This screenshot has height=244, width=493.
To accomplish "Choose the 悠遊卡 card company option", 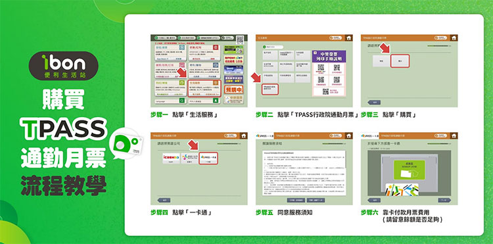I will (189, 158).
